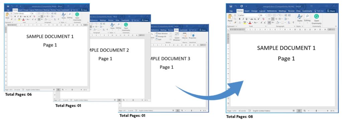Click Share button in merged.docx window
This screenshot has width=342, height=121.
pos(331,11)
